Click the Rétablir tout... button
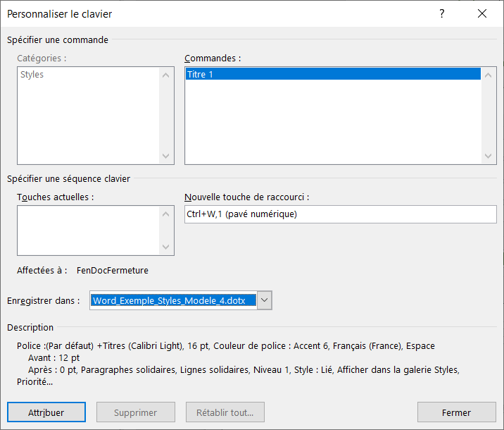This screenshot has height=430, width=504. click(x=225, y=412)
